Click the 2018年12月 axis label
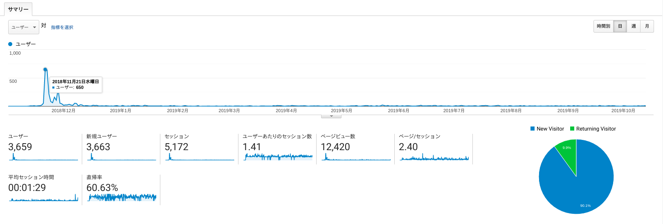 [63, 111]
